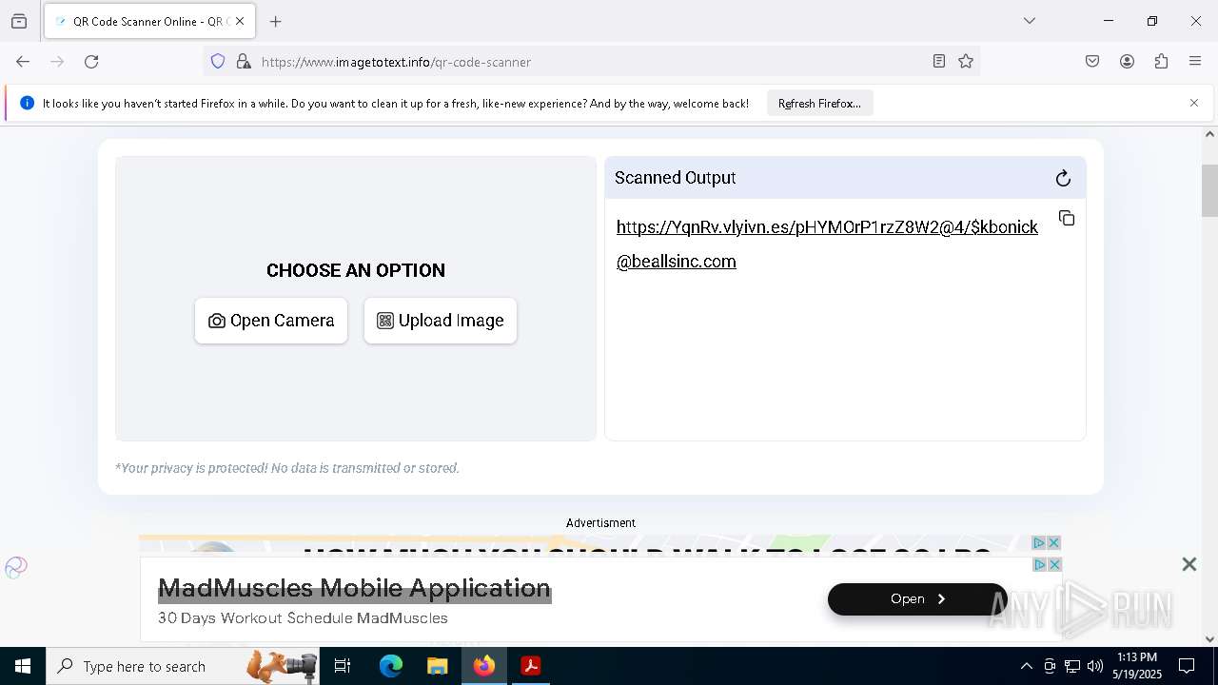The height and width of the screenshot is (685, 1218).
Task: Click the Firefox taskbar icon
Action: point(484,666)
